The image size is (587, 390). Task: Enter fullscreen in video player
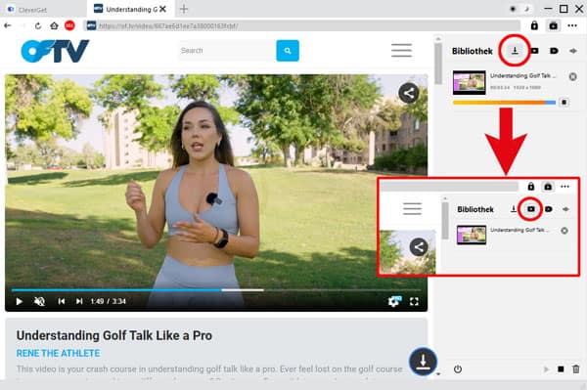414,302
